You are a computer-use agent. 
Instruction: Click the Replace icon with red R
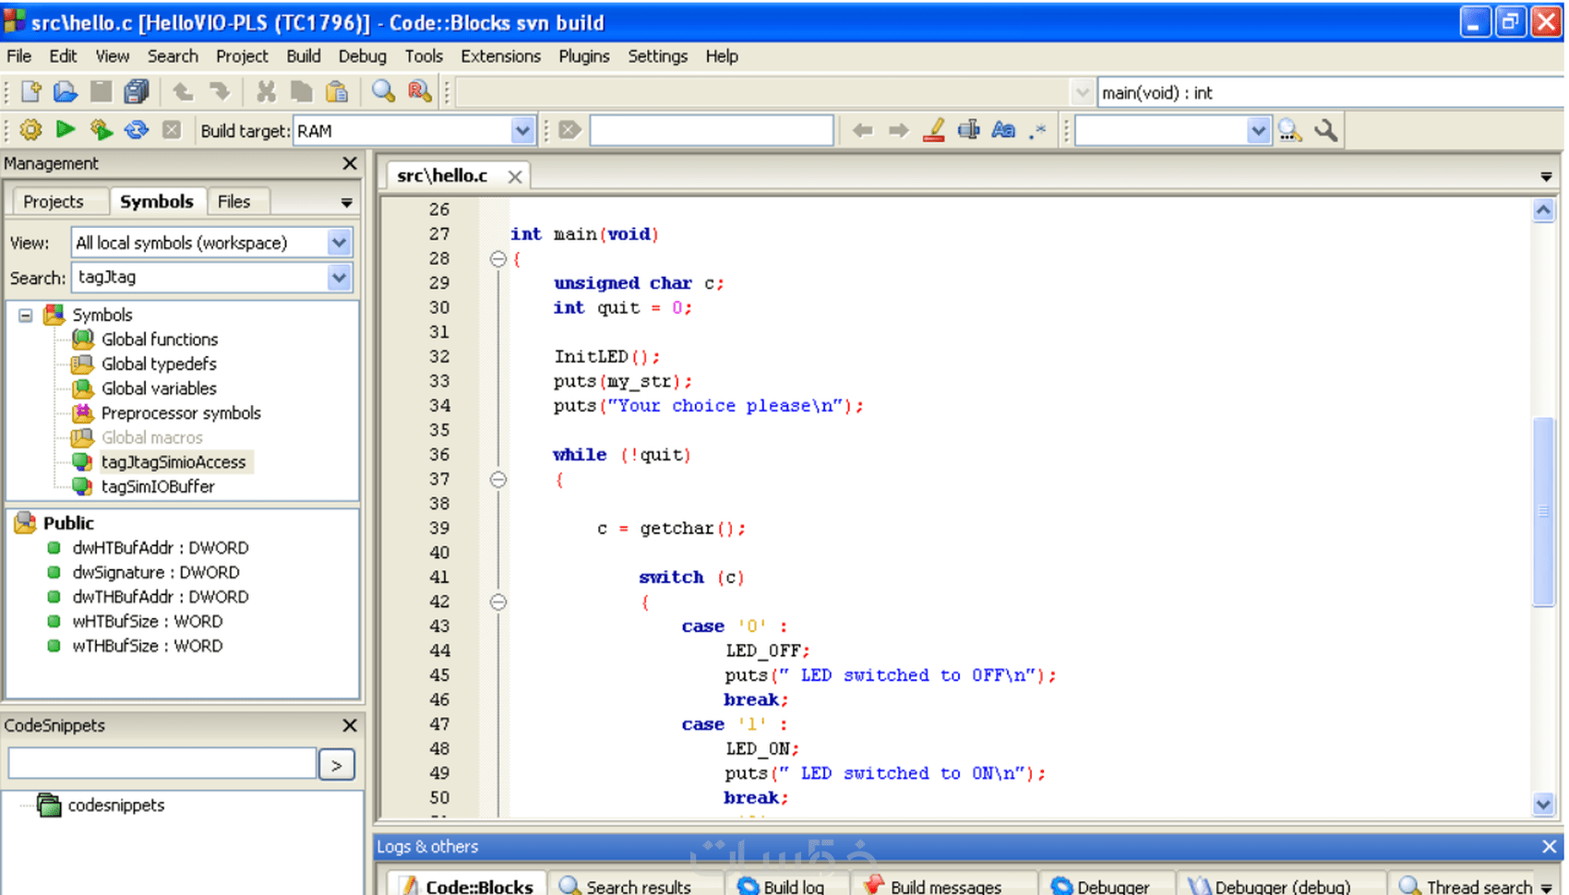(x=419, y=91)
